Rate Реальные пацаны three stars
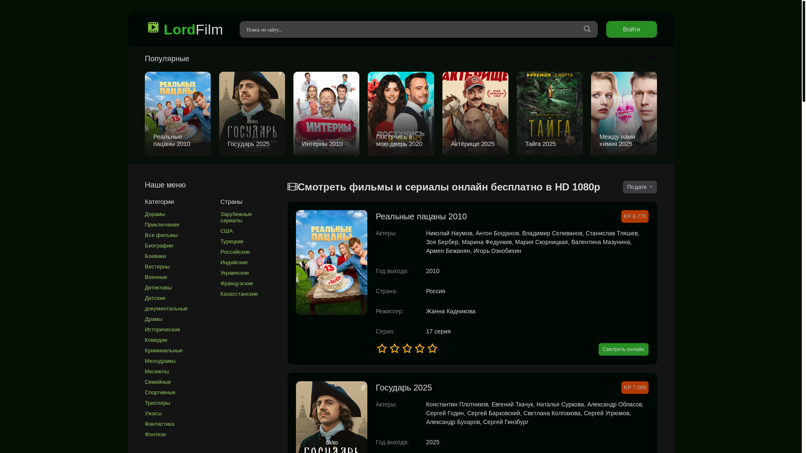Viewport: 806px width, 453px height. [407, 348]
